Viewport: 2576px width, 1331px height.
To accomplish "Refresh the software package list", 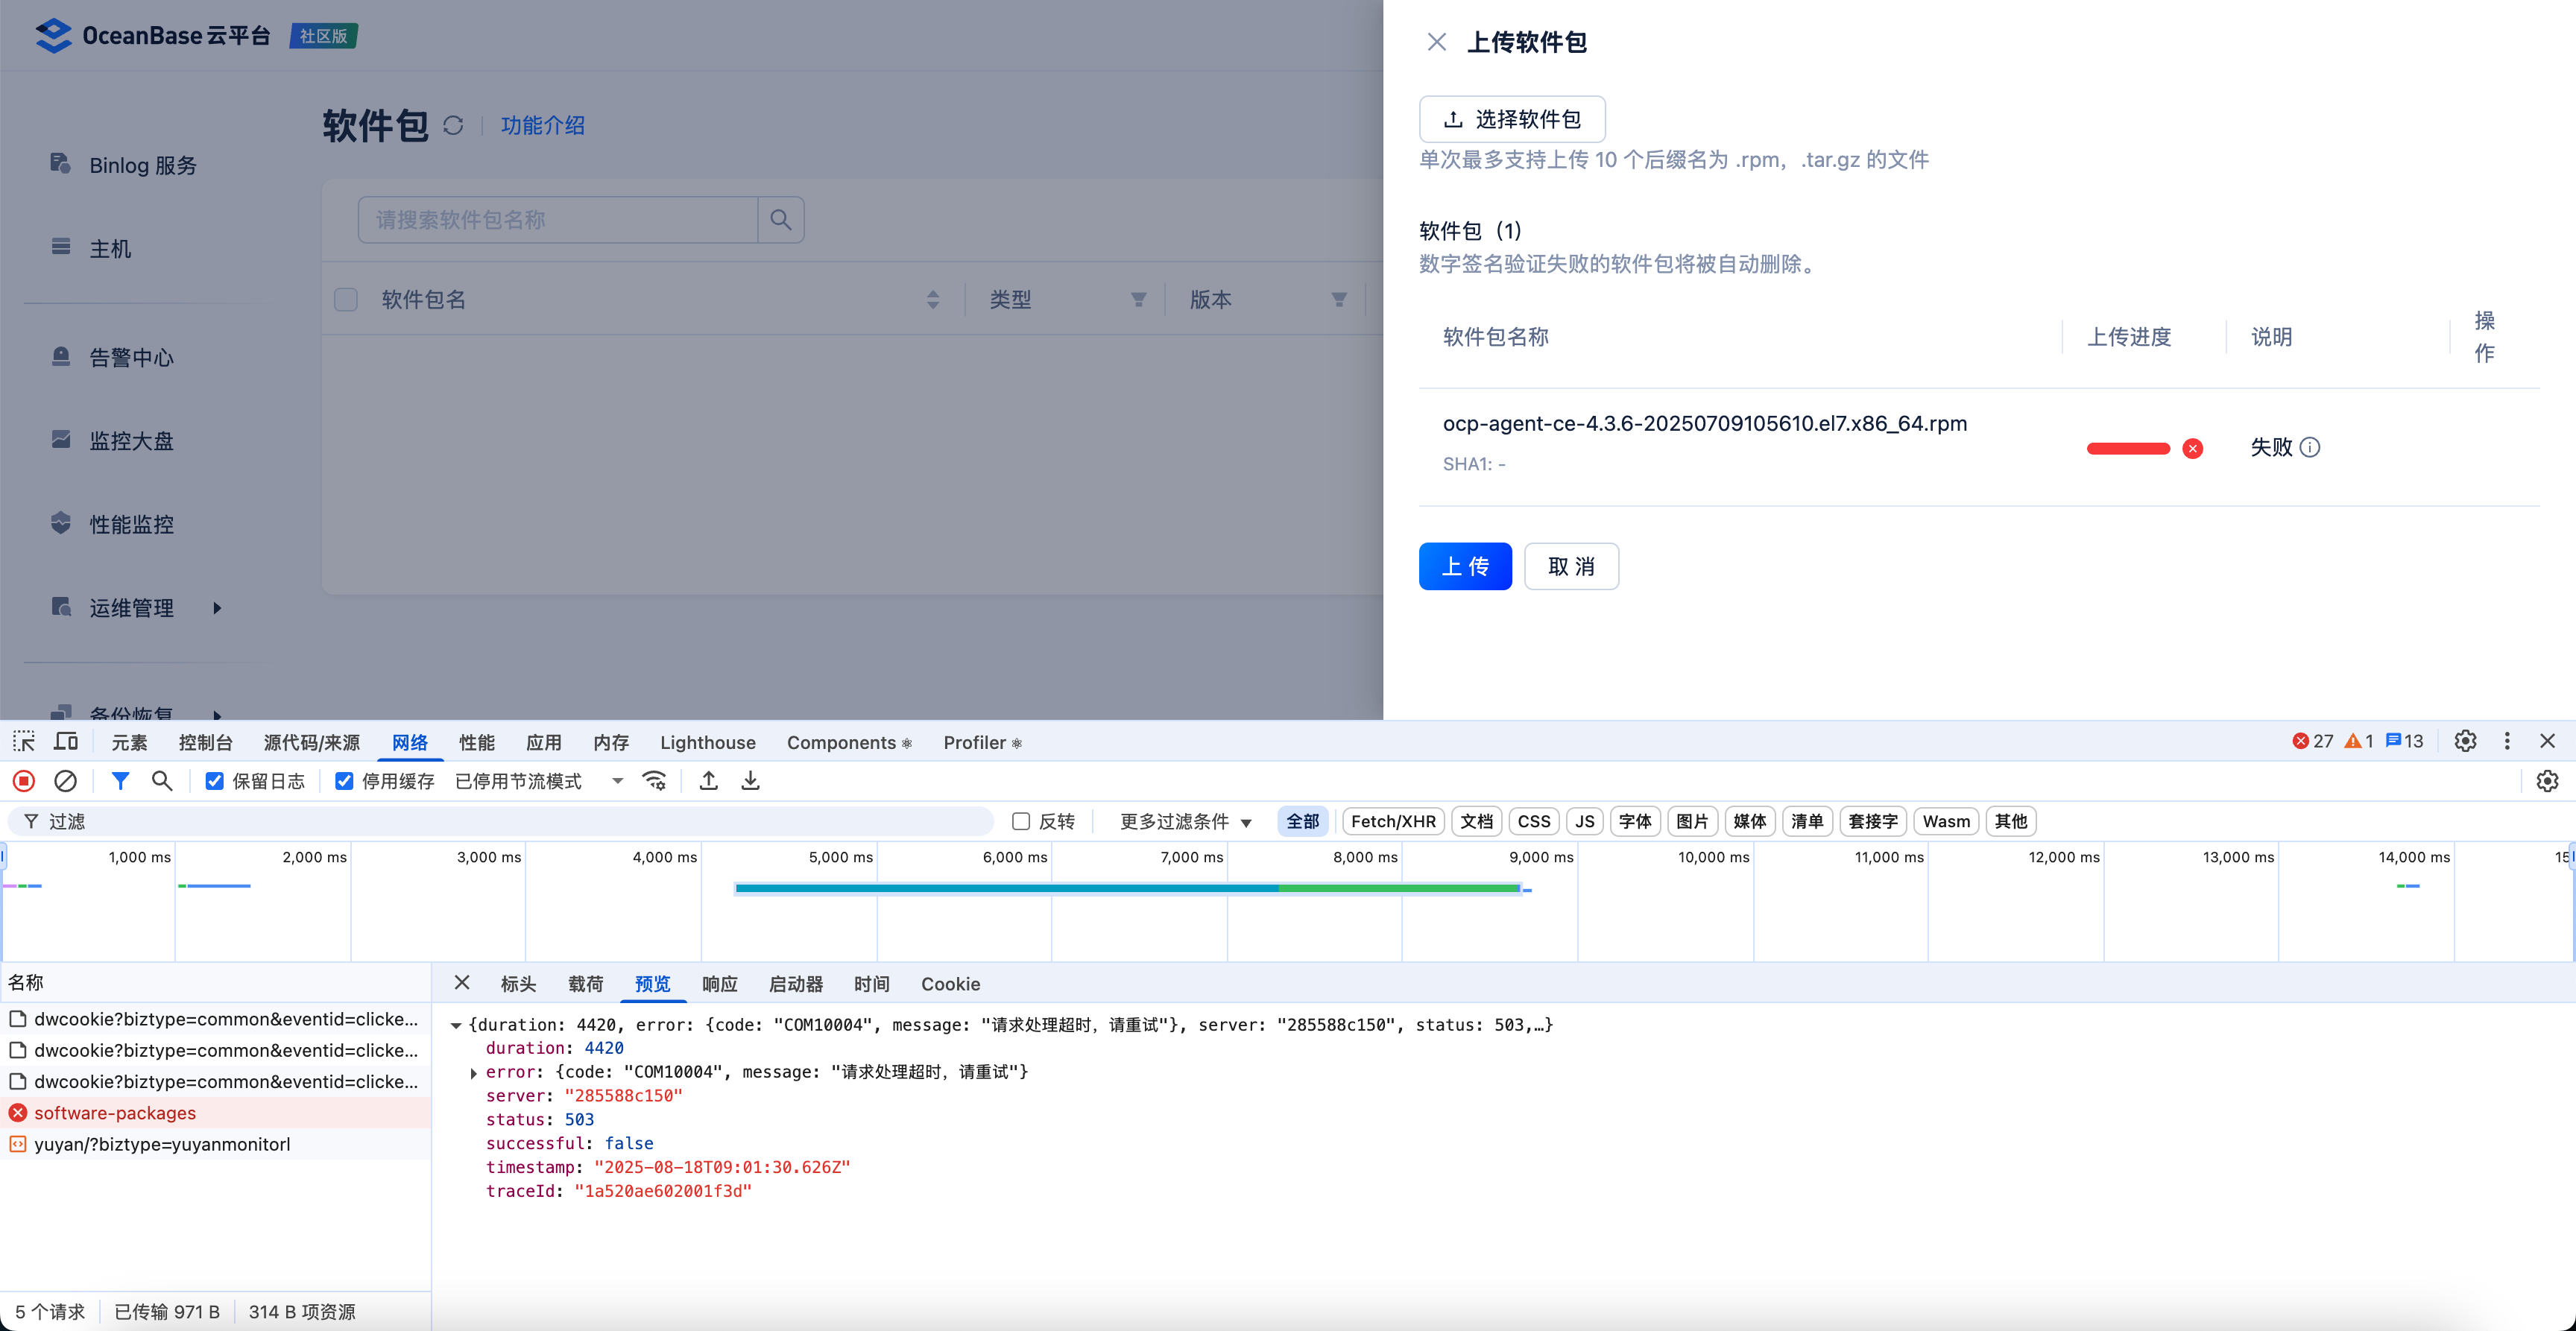I will pyautogui.click(x=453, y=125).
